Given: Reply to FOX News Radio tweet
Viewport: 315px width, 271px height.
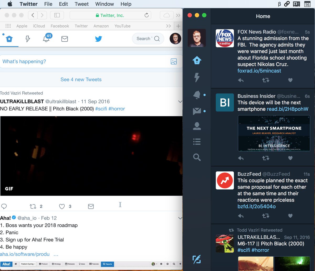Looking at the screenshot, I should 241,80.
